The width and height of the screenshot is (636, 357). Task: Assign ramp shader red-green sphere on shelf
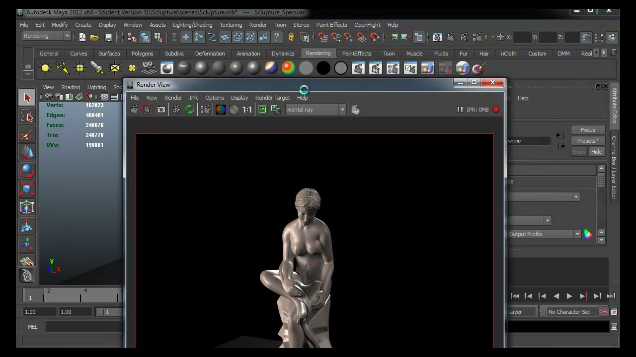(x=288, y=68)
